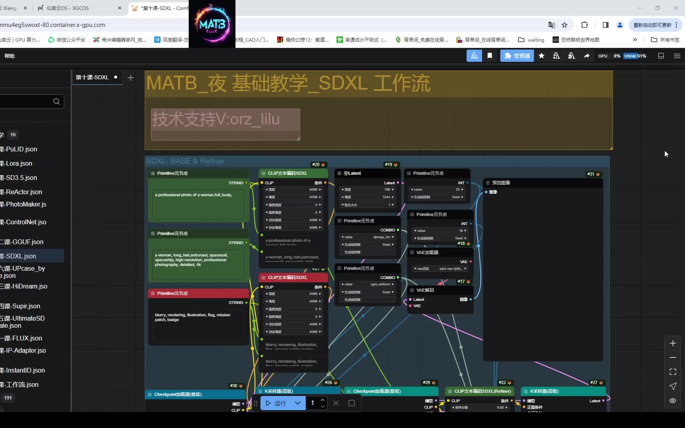The image size is (685, 428).
Task: Click the cleanup icon left of share arrow
Action: [571, 56]
